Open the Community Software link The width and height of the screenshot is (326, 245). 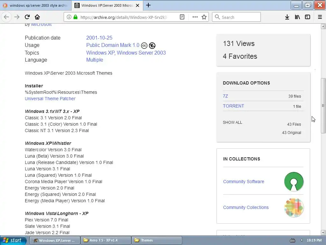(x=244, y=182)
